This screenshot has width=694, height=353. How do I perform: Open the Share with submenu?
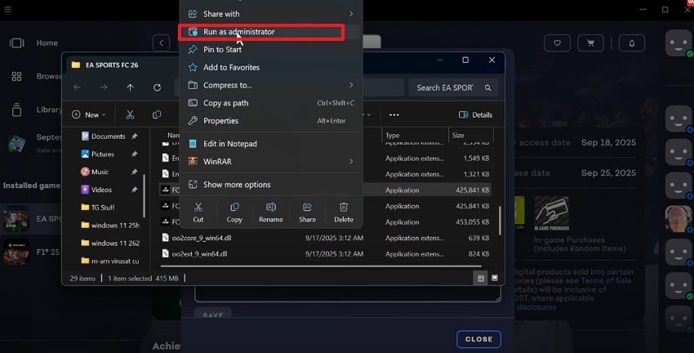click(271, 14)
